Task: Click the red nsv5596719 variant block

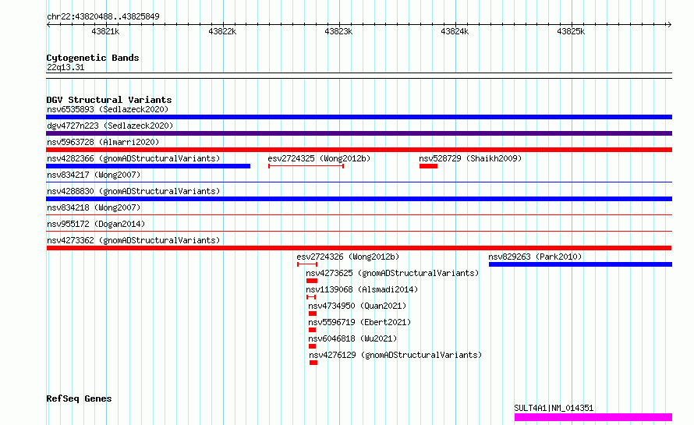Action: click(313, 330)
